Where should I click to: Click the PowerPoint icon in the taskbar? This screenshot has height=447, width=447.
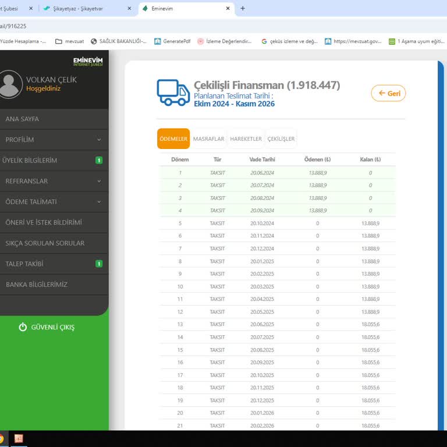click(x=19, y=438)
